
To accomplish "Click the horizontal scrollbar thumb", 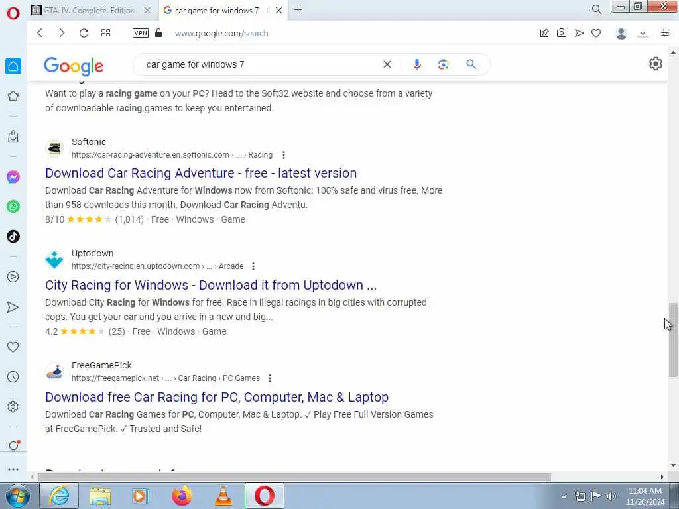I will point(294,477).
